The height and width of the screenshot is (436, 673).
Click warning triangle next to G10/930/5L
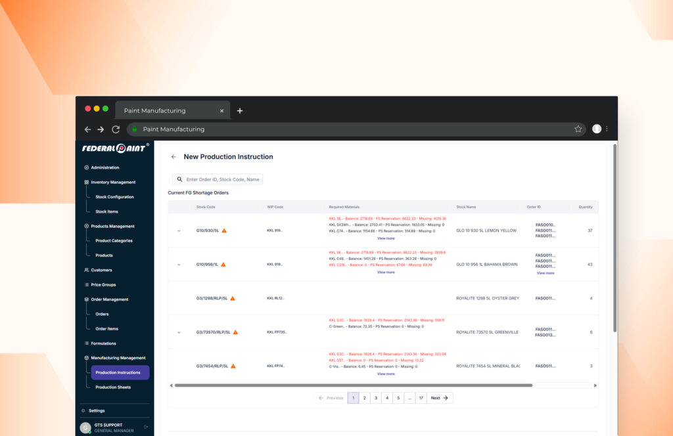(x=224, y=230)
